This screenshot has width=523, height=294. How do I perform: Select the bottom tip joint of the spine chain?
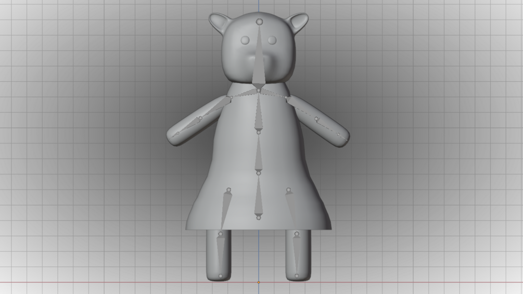[259, 218]
